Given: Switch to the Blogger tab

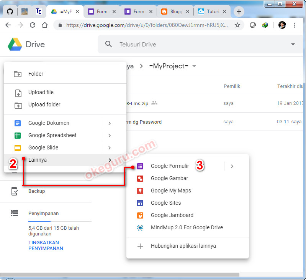Looking at the screenshot, I should click(173, 12).
